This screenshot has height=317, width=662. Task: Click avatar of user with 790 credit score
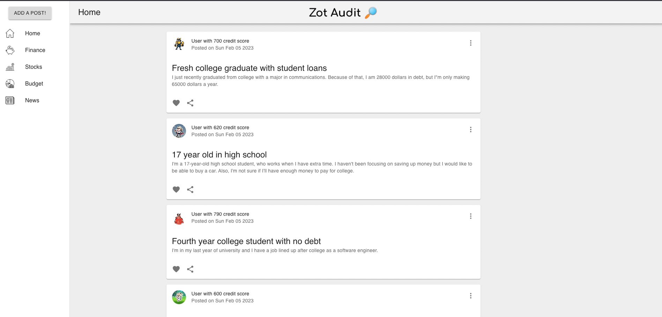click(179, 219)
